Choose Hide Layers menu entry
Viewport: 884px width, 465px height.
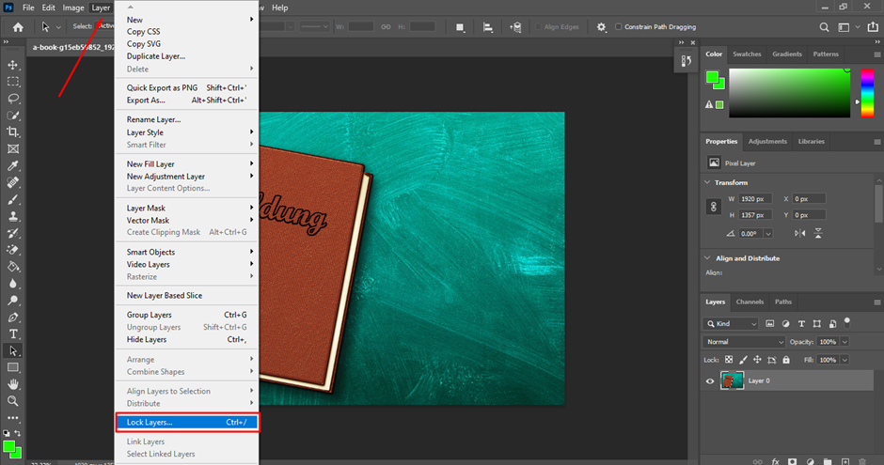(186, 339)
